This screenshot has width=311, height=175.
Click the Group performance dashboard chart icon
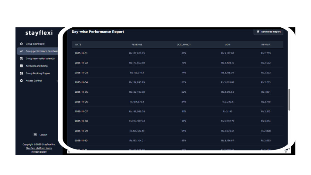pyautogui.click(x=21, y=51)
